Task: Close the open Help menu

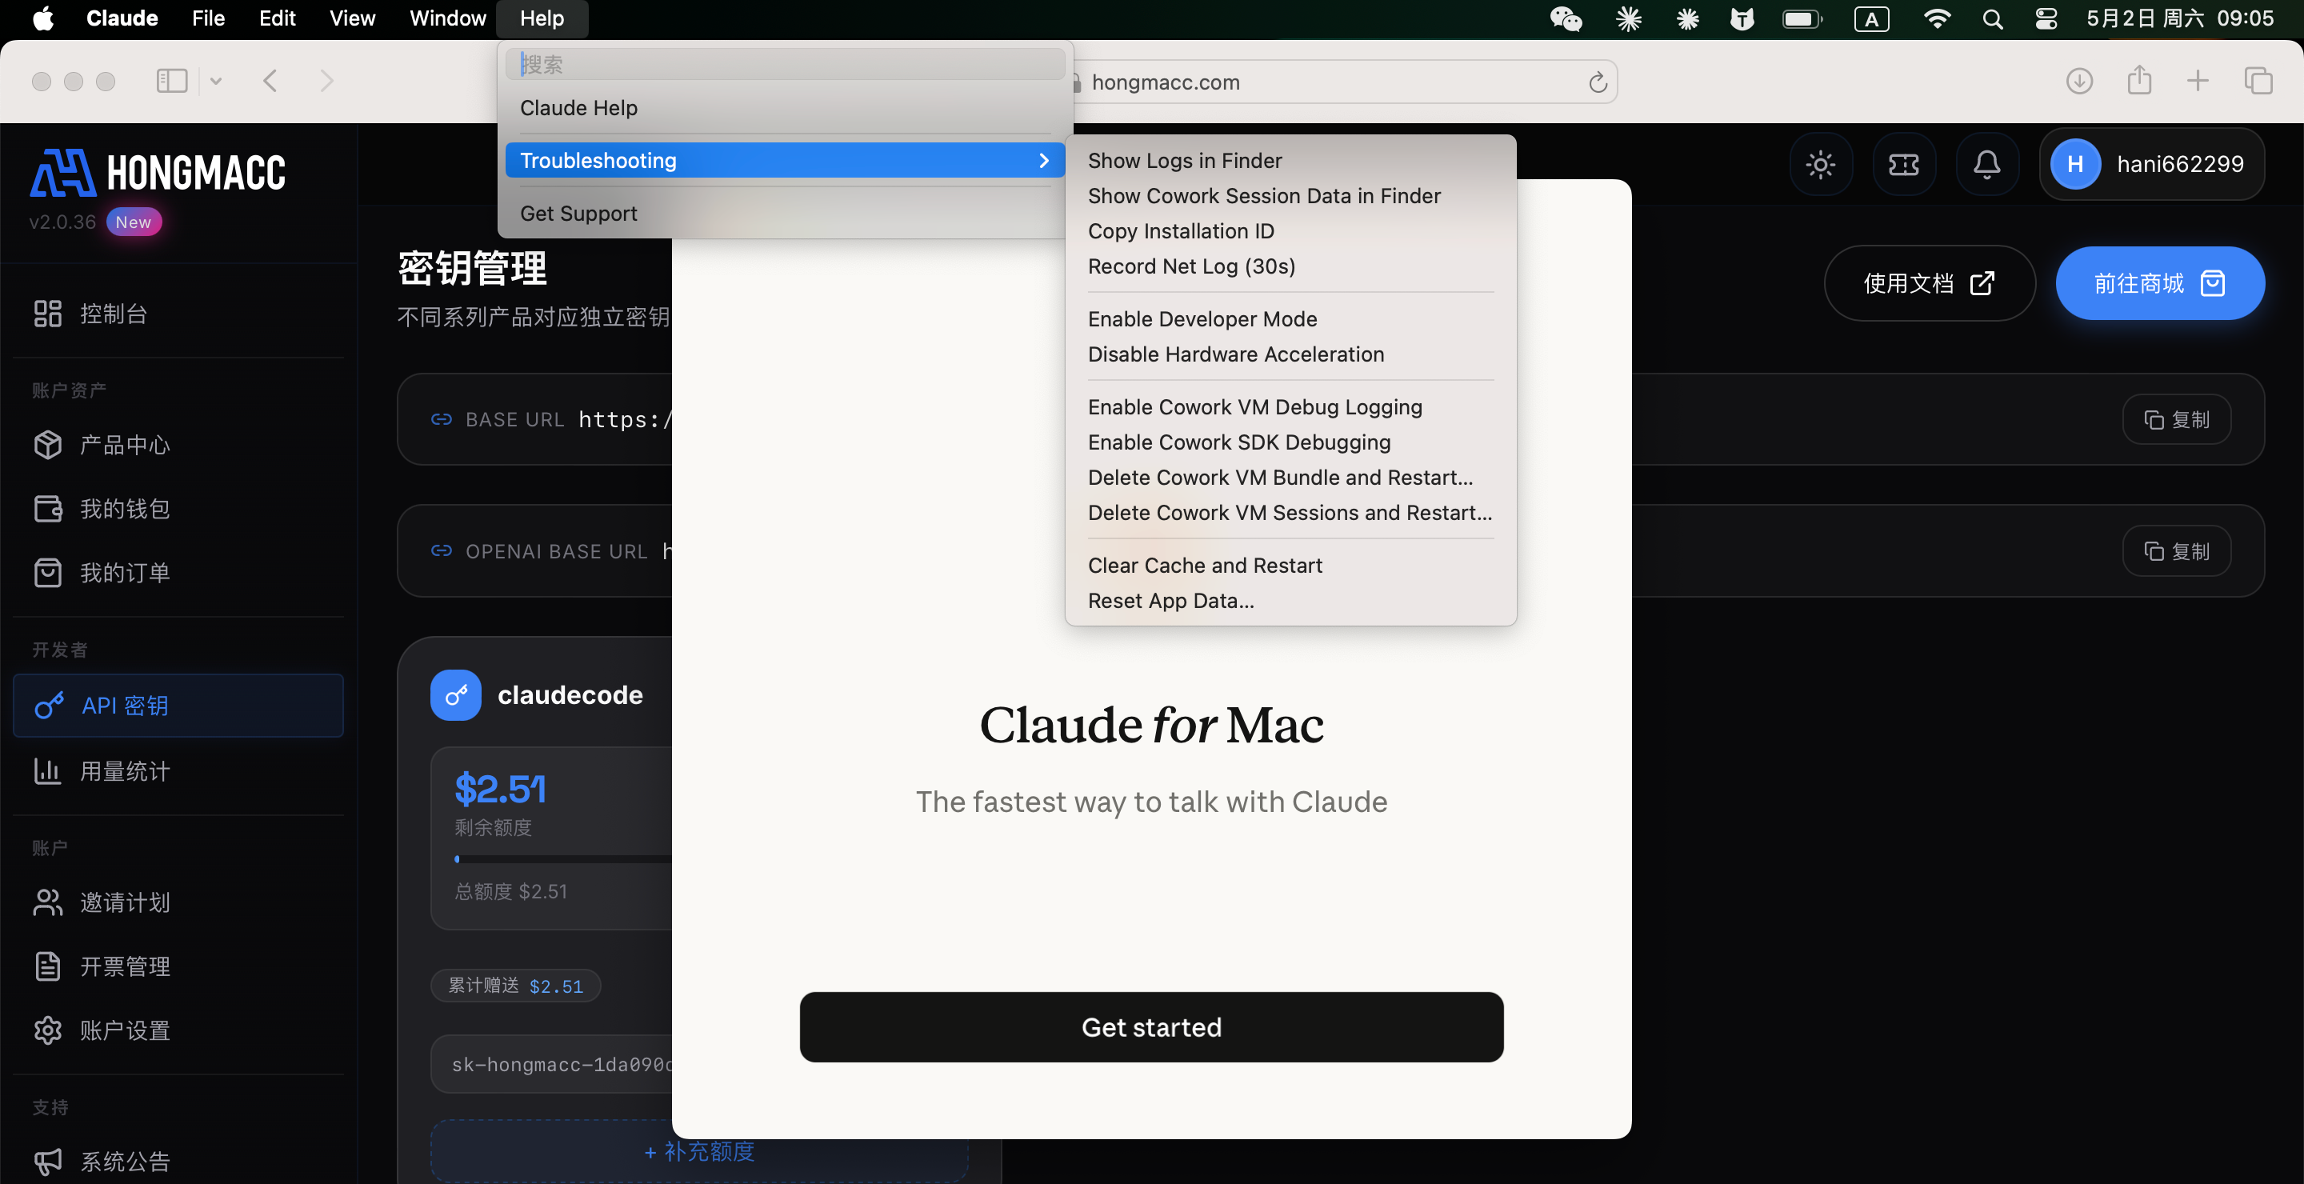Action: click(542, 18)
